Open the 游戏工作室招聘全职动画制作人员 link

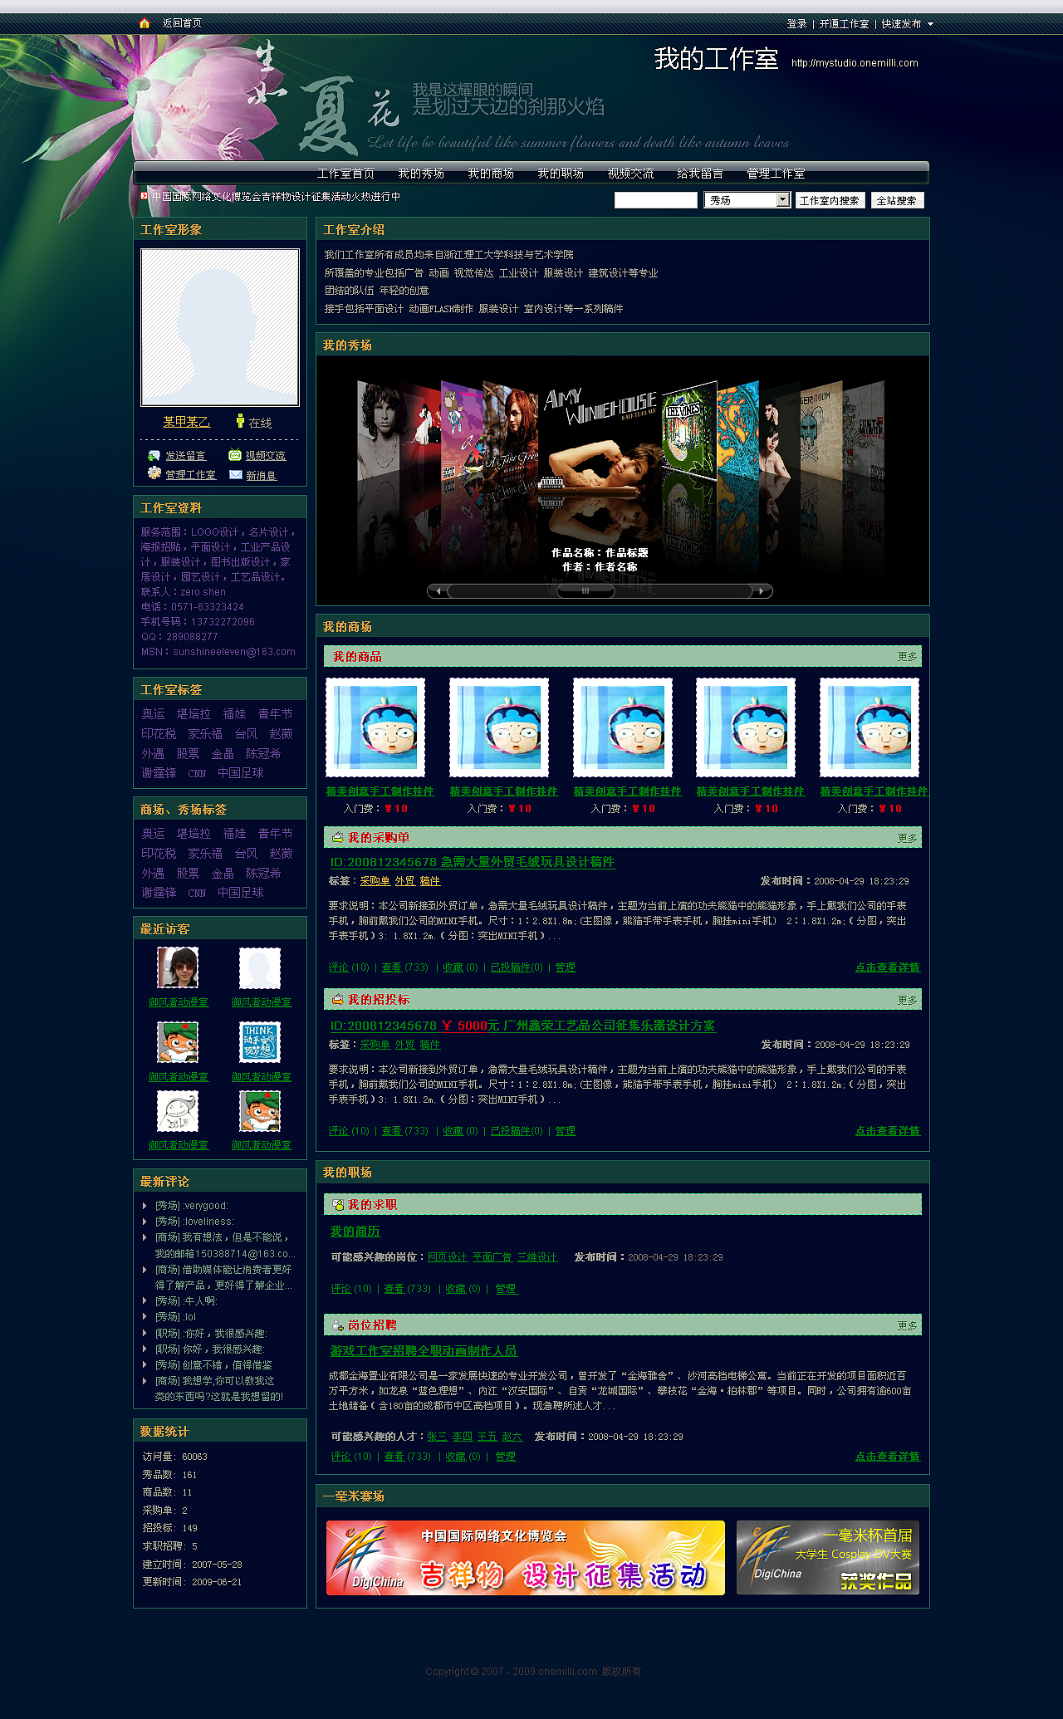(424, 1351)
